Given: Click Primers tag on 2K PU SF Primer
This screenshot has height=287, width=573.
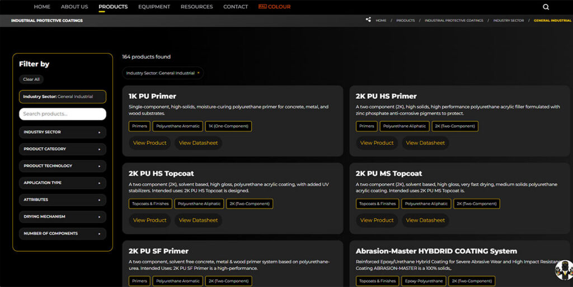Looking at the screenshot, I should coord(139,281).
